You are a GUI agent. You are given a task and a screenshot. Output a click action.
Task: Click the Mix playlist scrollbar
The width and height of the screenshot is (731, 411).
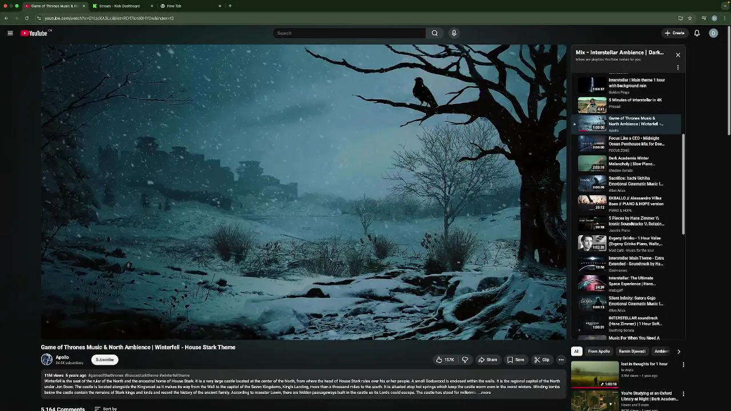tap(684, 184)
